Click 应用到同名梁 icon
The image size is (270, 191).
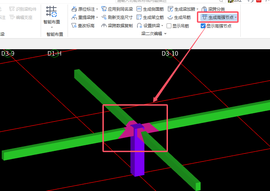tap(104, 9)
